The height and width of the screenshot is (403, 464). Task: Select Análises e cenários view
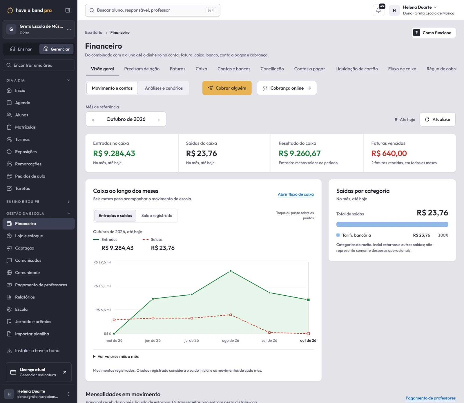pos(164,88)
